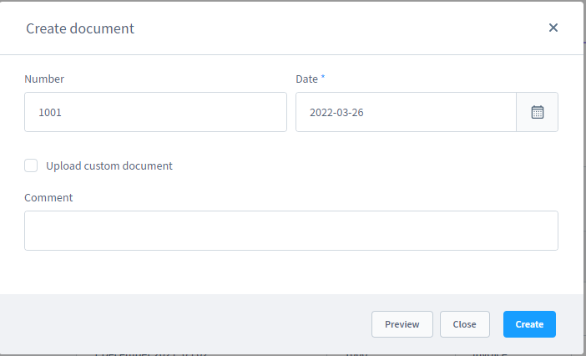Click the empty header area beside the title

[334, 28]
